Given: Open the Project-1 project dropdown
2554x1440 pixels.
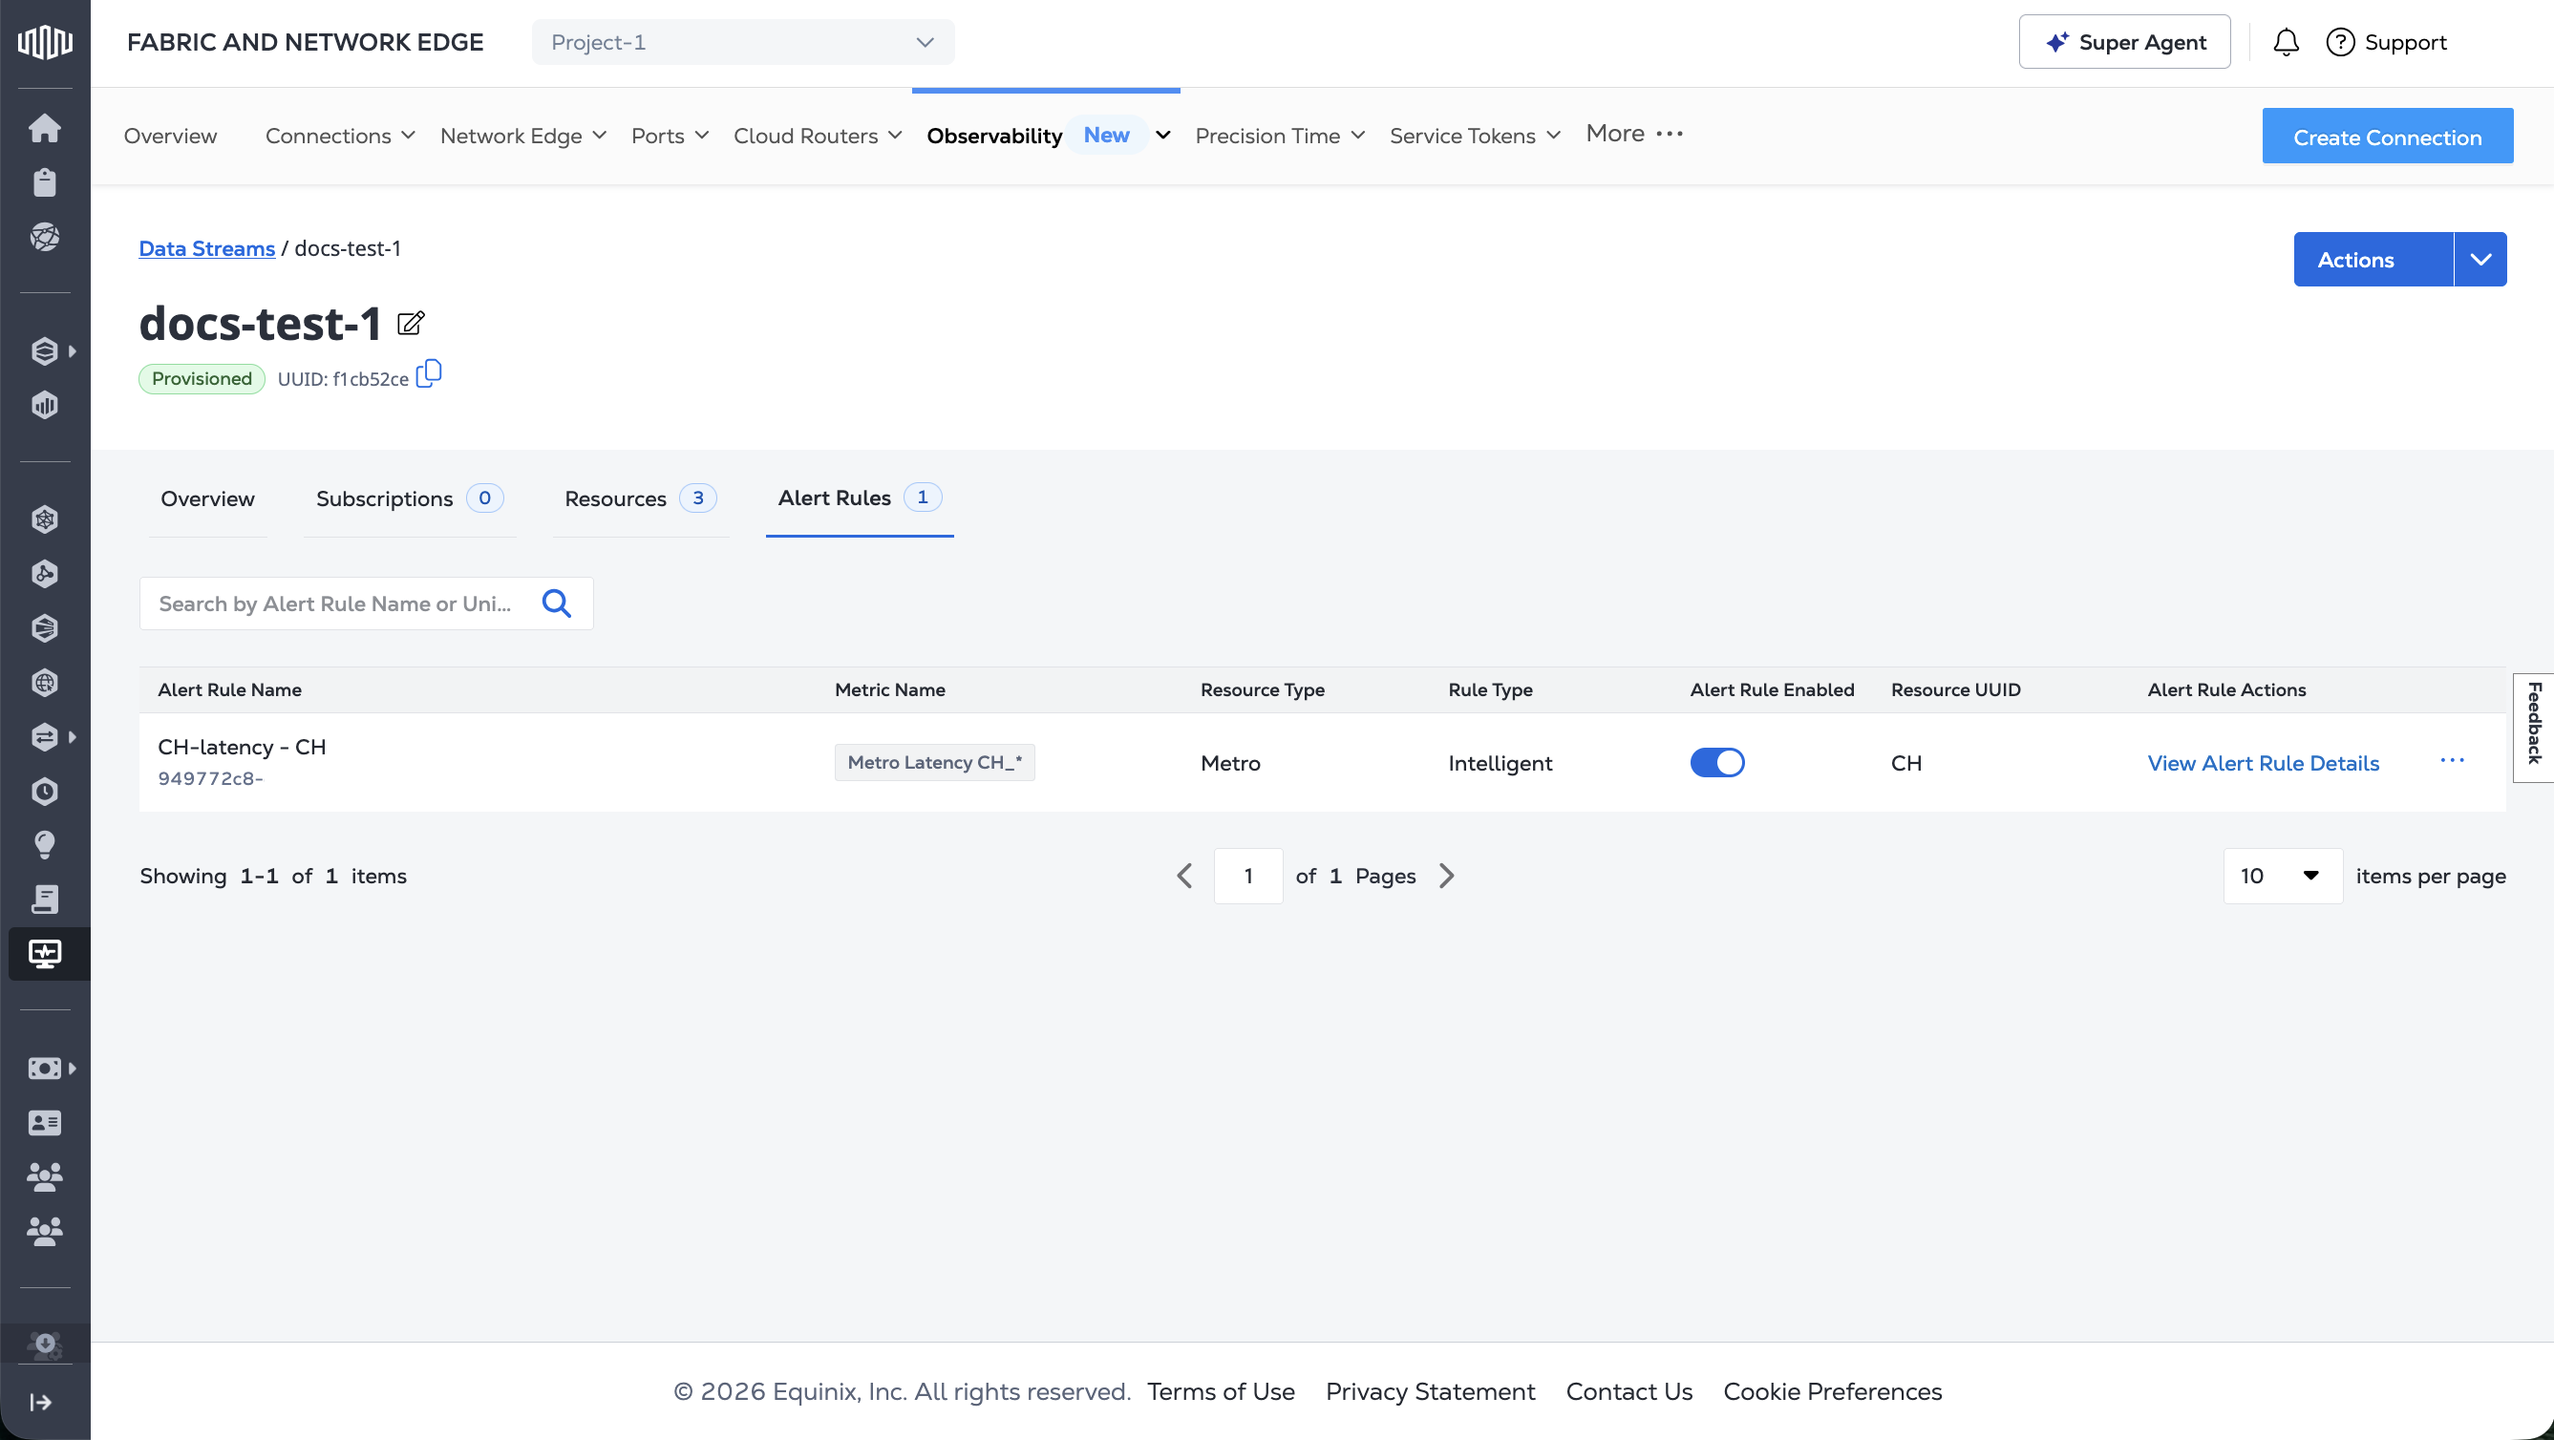Looking at the screenshot, I should 742,43.
